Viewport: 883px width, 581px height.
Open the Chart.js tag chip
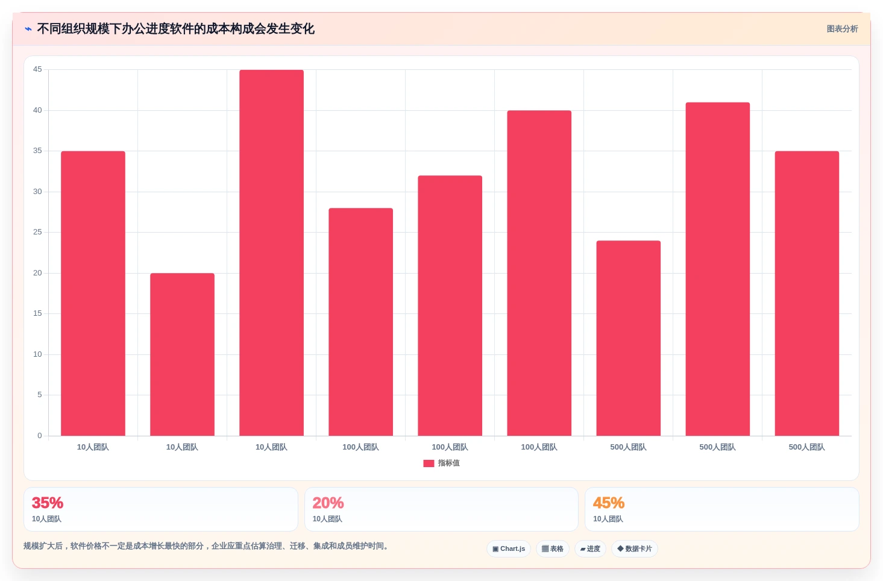(x=509, y=548)
